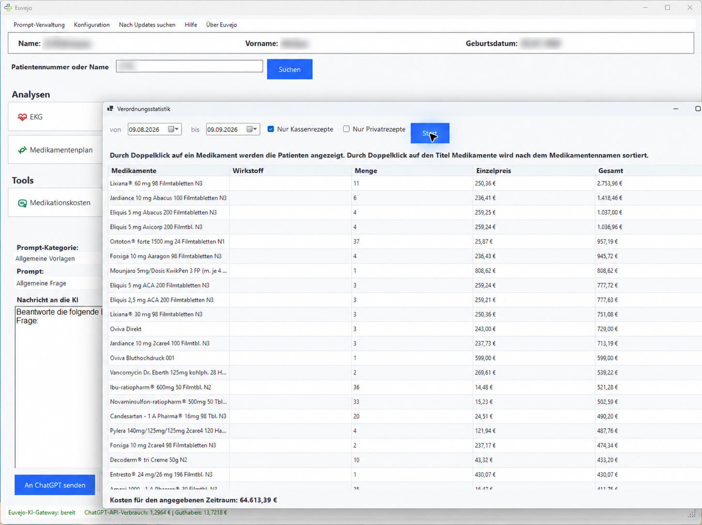Enable the Nur Privatrezepte checkbox
Screen dimensions: 702x525
coord(346,129)
